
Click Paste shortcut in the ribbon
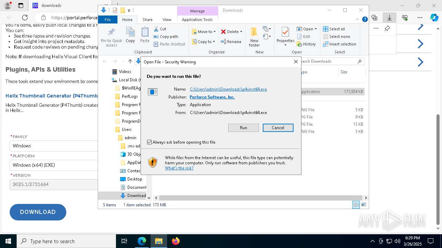[169, 44]
